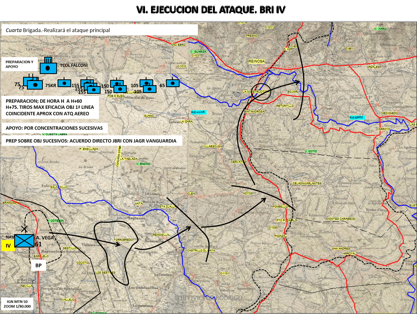Click the REVILLA yellow label

26,286
